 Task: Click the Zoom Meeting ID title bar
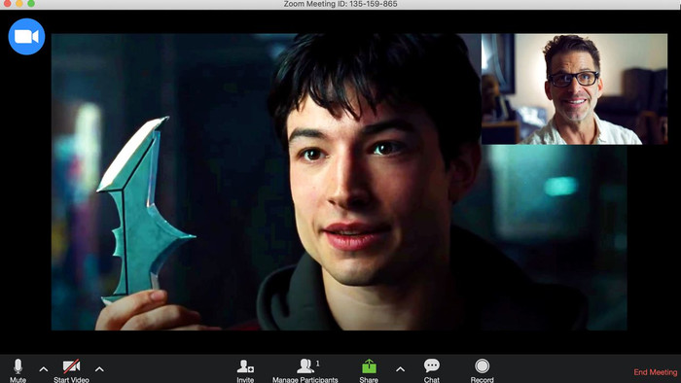click(340, 4)
